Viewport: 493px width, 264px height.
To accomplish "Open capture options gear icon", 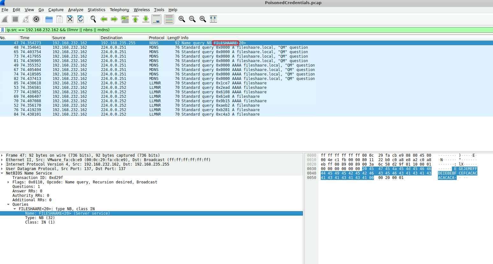I will (36, 19).
